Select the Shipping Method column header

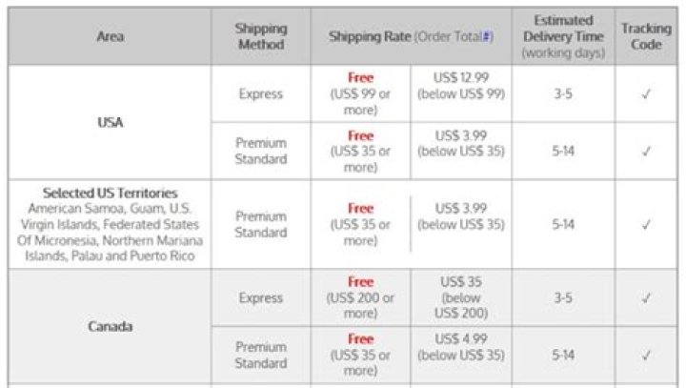(x=260, y=36)
